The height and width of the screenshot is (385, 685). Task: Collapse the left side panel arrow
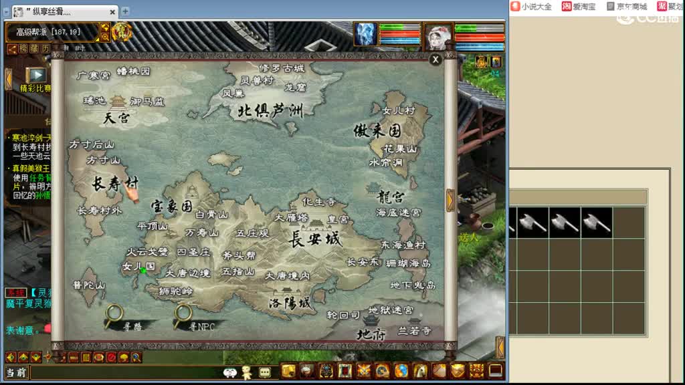(x=8, y=80)
